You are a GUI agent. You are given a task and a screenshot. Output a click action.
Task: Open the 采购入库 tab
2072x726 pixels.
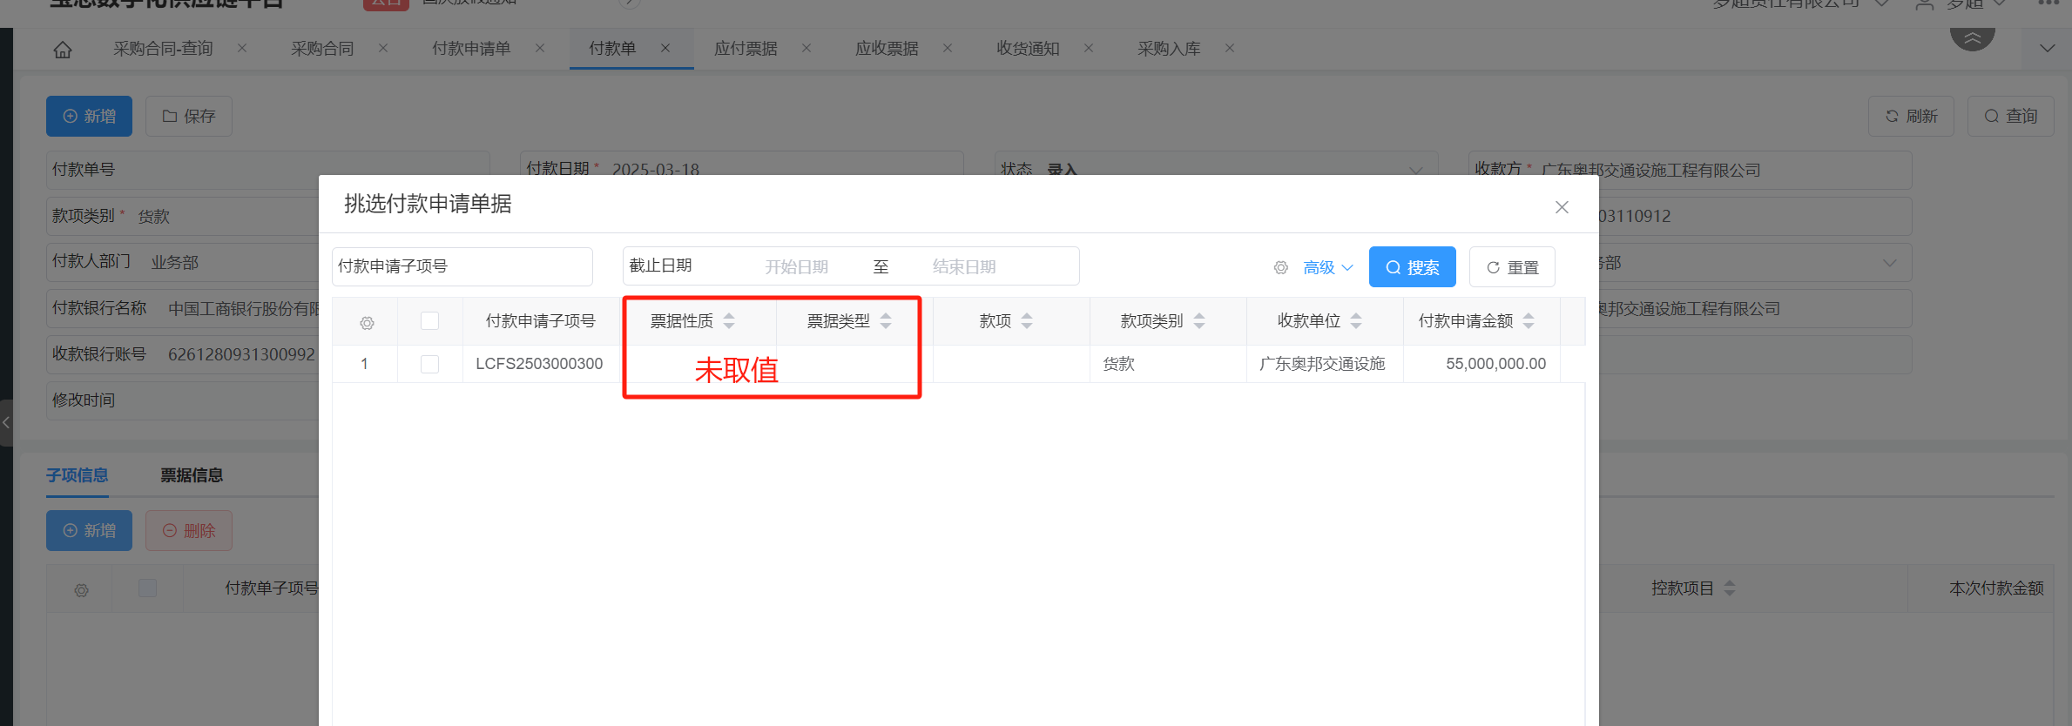[x=1169, y=49]
